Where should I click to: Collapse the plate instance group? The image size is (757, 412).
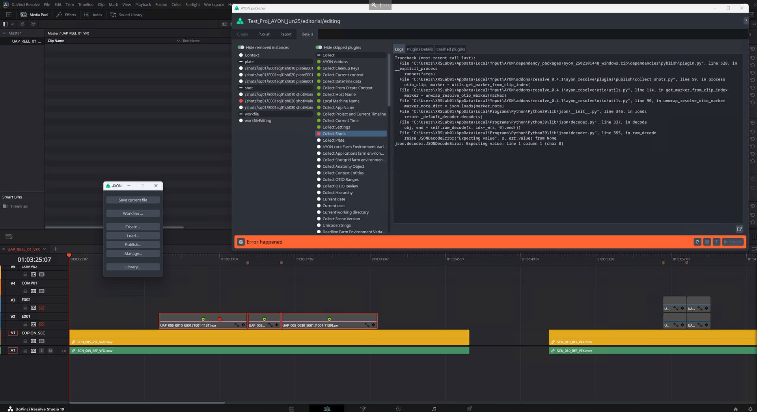[241, 62]
